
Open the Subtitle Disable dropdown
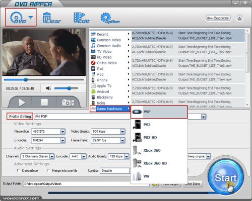[115, 171]
